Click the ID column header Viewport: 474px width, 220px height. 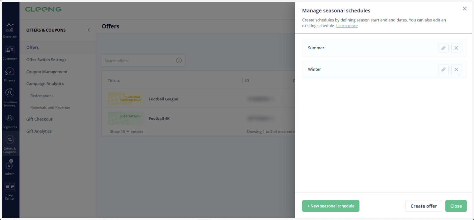[x=247, y=81]
